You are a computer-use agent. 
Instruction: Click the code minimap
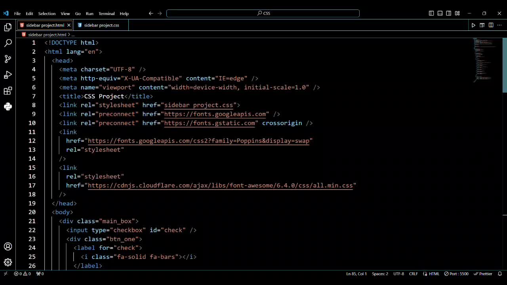pos(484,59)
